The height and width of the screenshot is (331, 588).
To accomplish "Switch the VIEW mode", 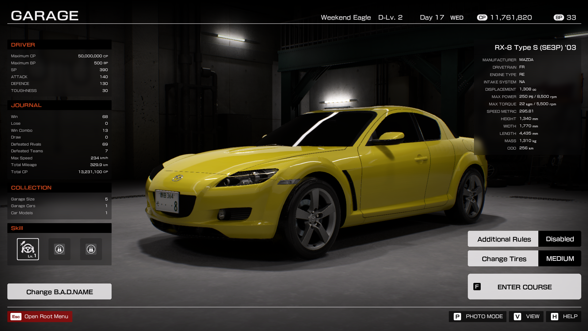I will [526, 317].
